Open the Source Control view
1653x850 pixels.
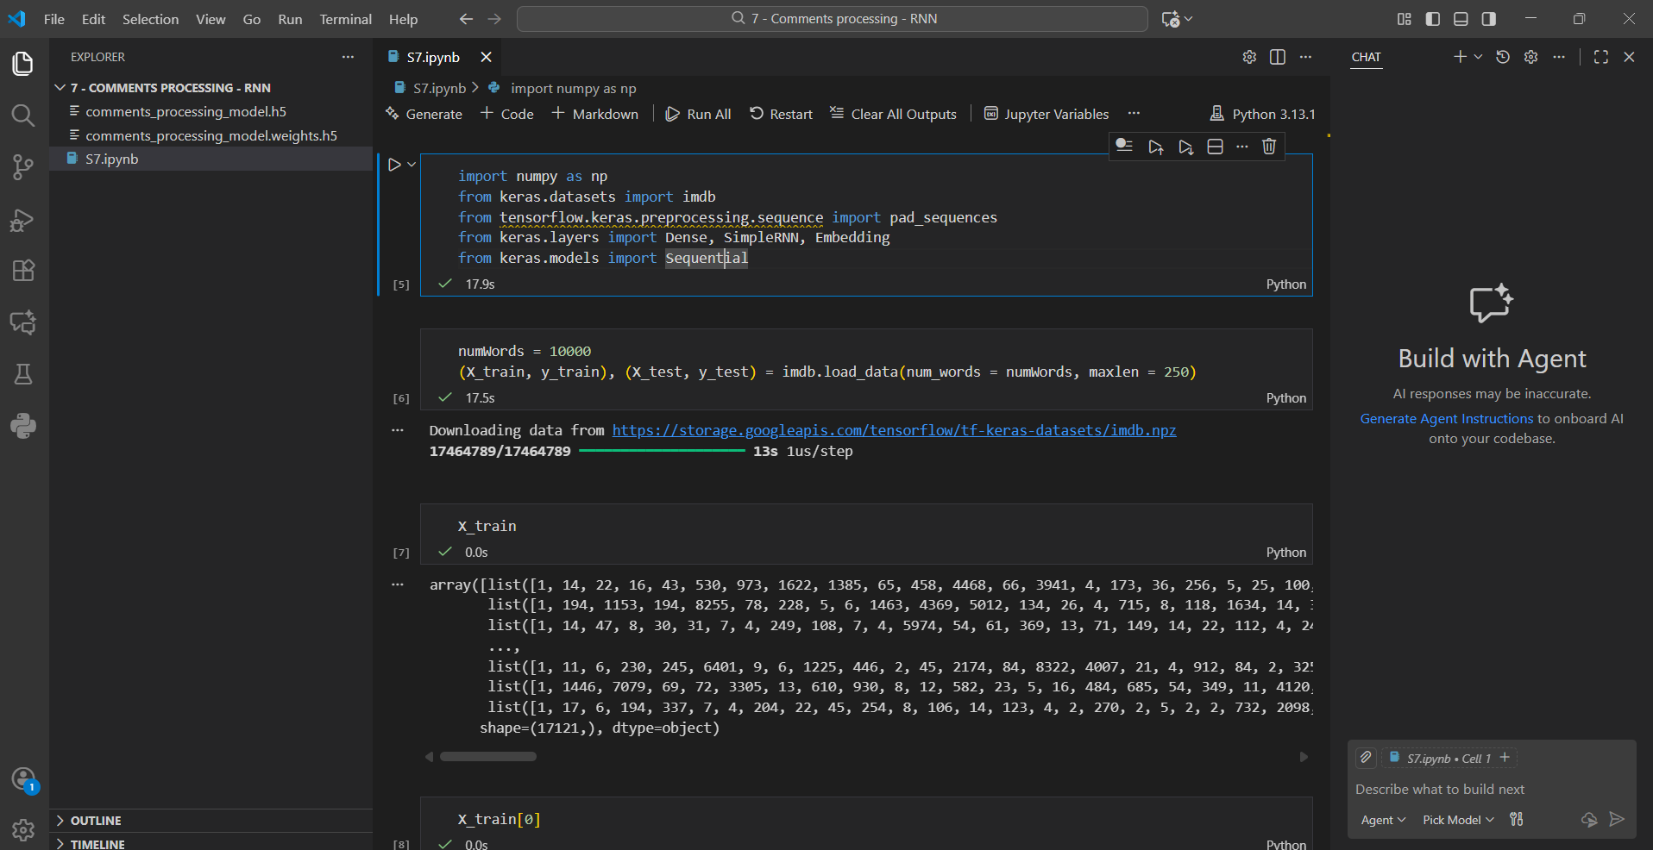23,167
